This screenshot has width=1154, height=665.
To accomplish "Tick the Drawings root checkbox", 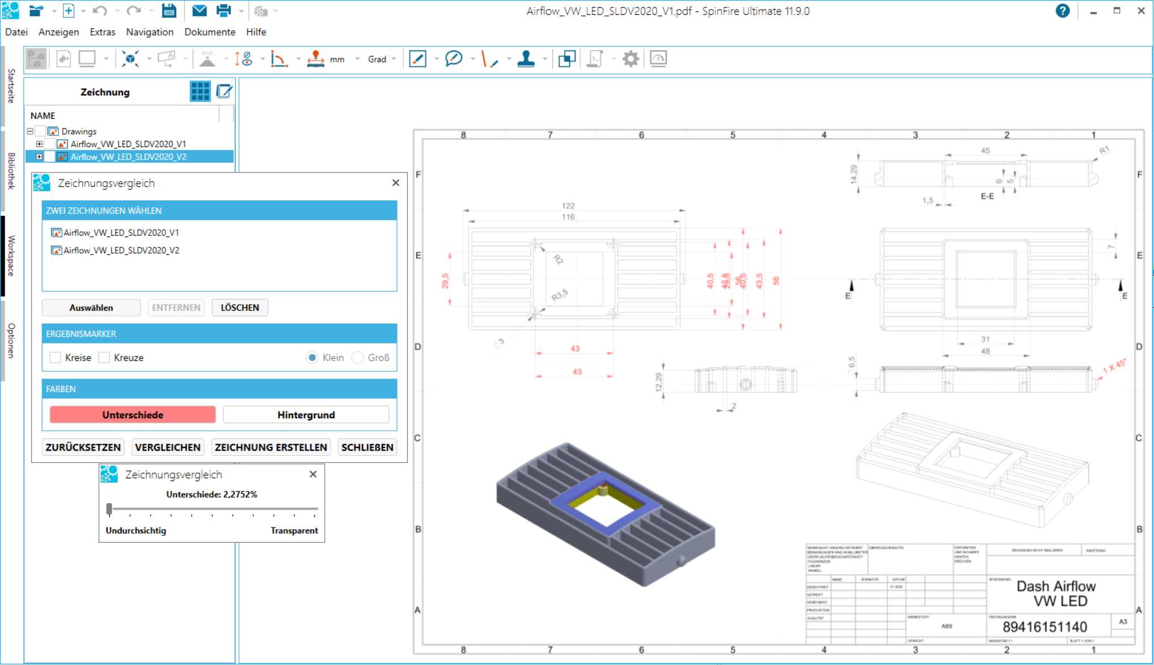I will click(40, 131).
